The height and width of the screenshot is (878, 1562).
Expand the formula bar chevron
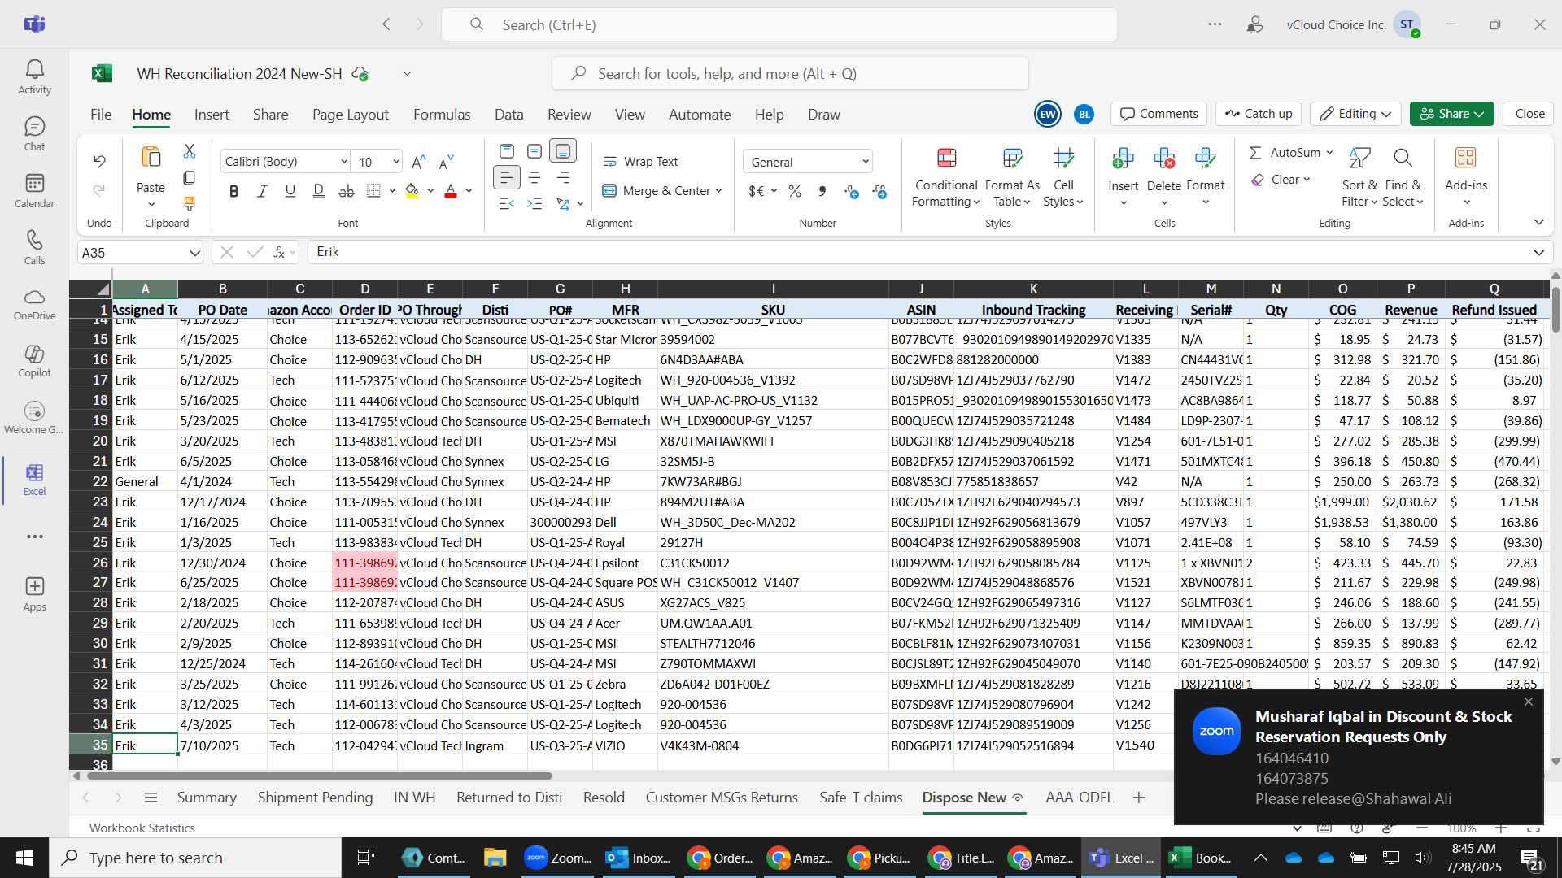1538,253
